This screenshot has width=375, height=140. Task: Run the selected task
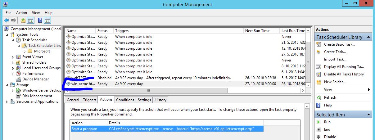coord(327,122)
